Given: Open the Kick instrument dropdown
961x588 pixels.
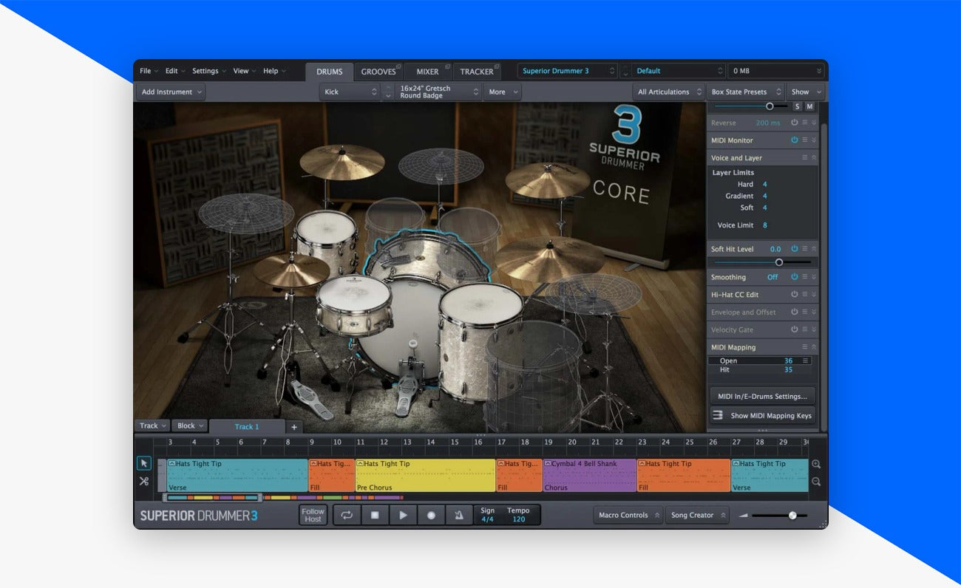Looking at the screenshot, I should (350, 92).
